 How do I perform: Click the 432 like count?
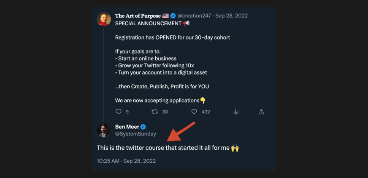coord(206,112)
